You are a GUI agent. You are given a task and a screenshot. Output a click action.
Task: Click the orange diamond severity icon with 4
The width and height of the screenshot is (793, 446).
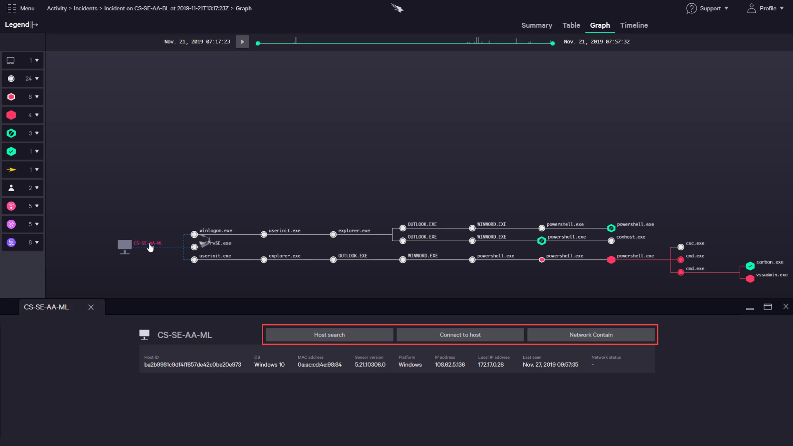click(x=12, y=115)
